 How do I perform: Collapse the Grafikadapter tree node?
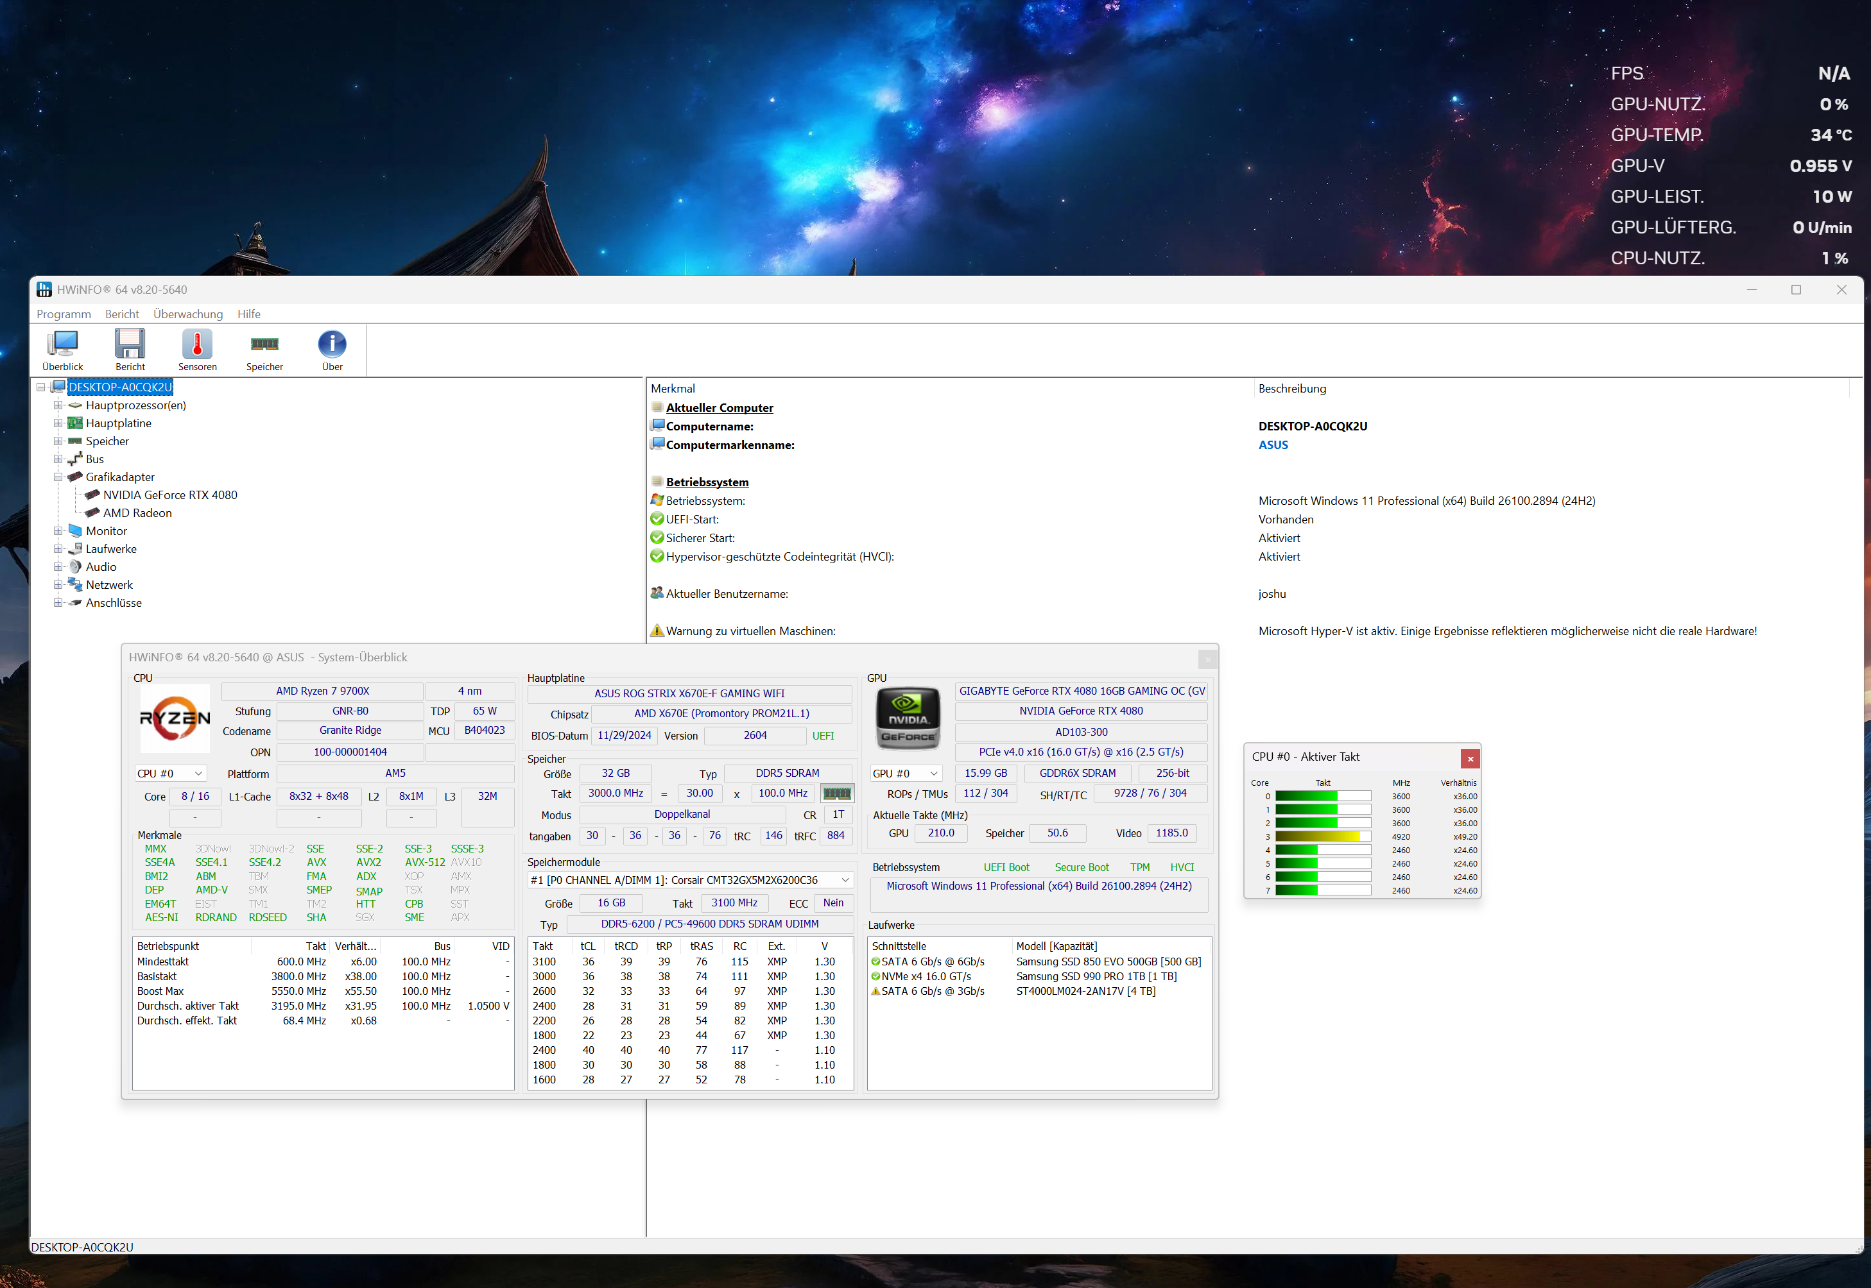(58, 478)
